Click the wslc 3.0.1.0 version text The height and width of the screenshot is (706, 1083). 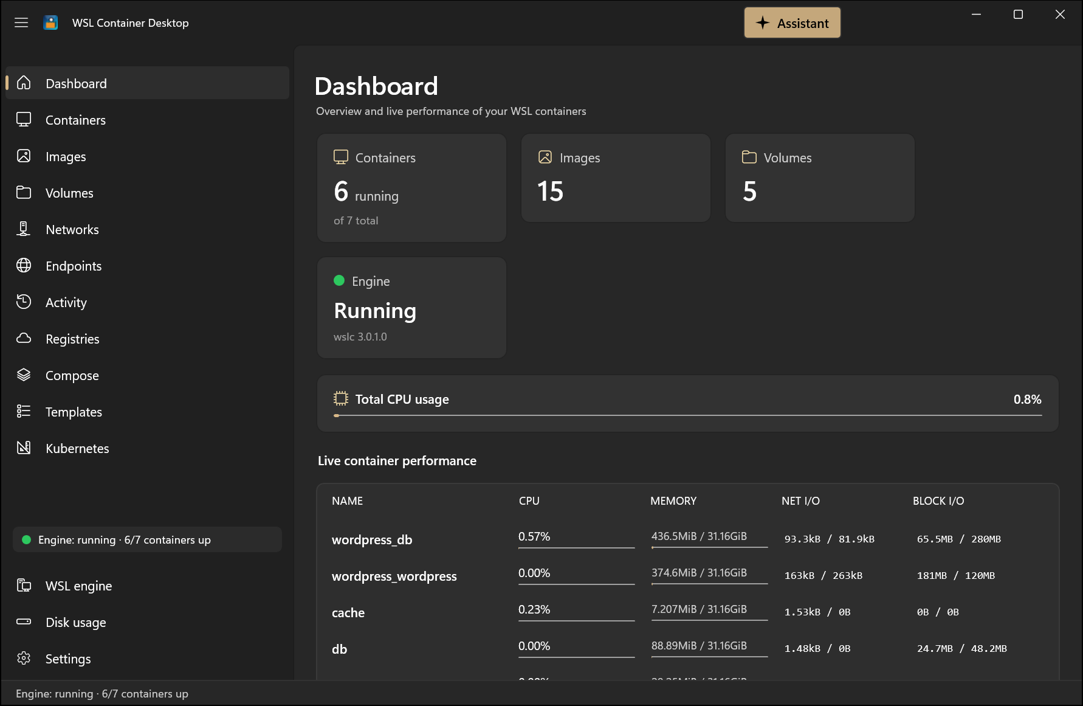(360, 337)
